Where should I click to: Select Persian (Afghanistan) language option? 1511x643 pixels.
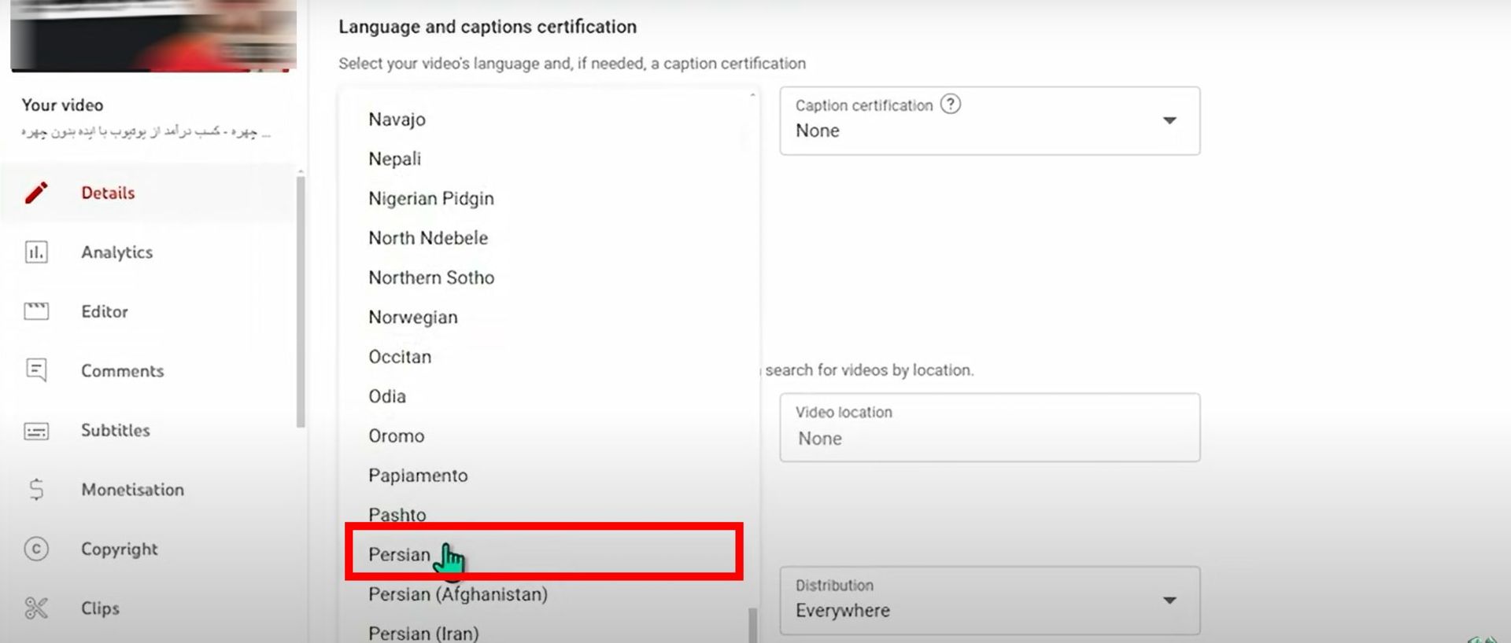click(457, 594)
